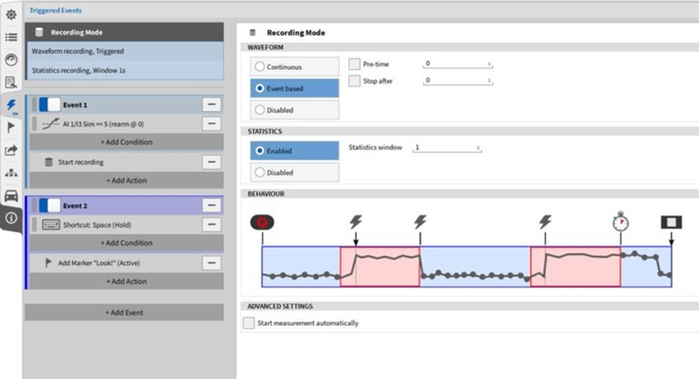Check Start measurement automatically
Image resolution: width=699 pixels, height=379 pixels.
(249, 323)
